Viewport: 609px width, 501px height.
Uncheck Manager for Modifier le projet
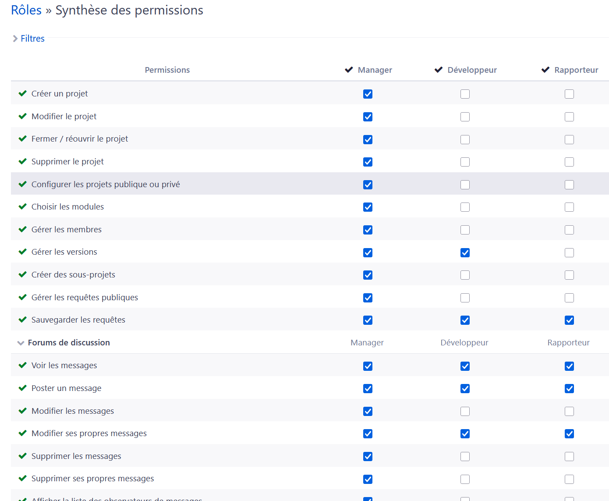click(x=368, y=117)
